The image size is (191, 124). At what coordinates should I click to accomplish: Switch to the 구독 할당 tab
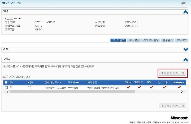pos(134,40)
